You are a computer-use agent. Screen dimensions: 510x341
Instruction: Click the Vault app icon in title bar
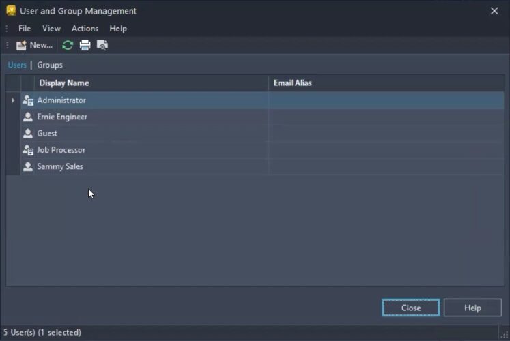[x=11, y=10]
